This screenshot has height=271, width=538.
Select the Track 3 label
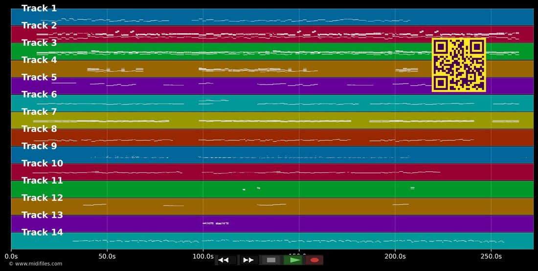point(39,43)
